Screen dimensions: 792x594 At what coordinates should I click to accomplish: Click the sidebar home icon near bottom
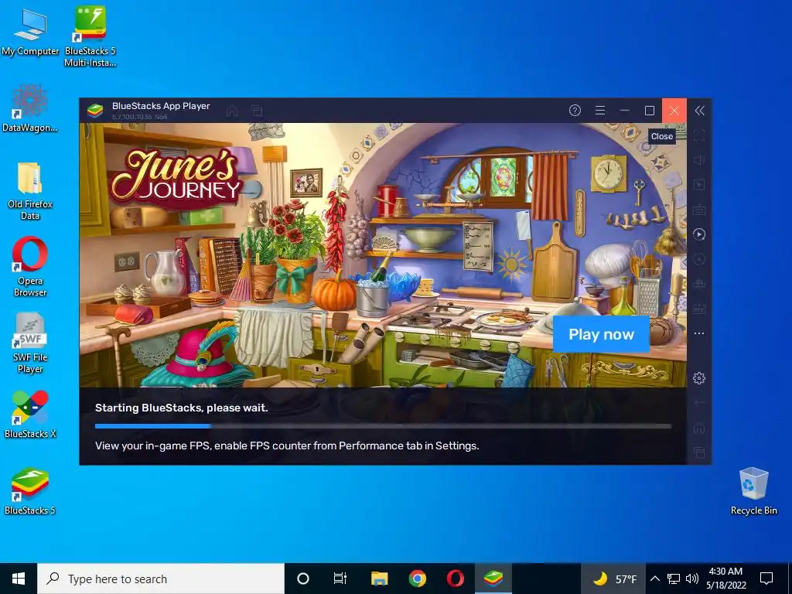coord(699,428)
